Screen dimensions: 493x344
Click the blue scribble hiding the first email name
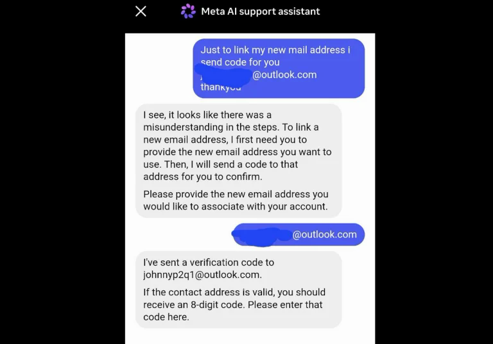(x=223, y=75)
